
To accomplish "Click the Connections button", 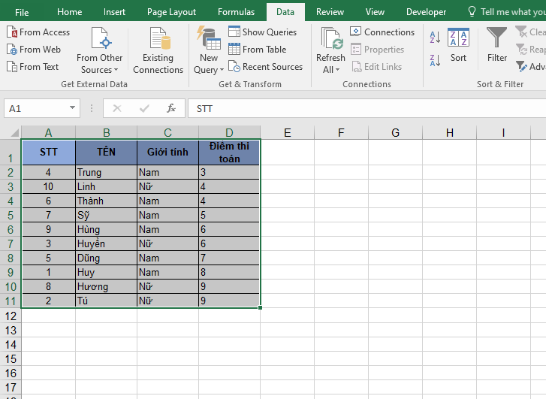I will (x=382, y=32).
